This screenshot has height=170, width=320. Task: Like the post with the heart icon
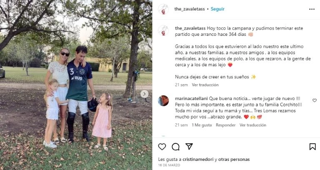[x=162, y=147]
